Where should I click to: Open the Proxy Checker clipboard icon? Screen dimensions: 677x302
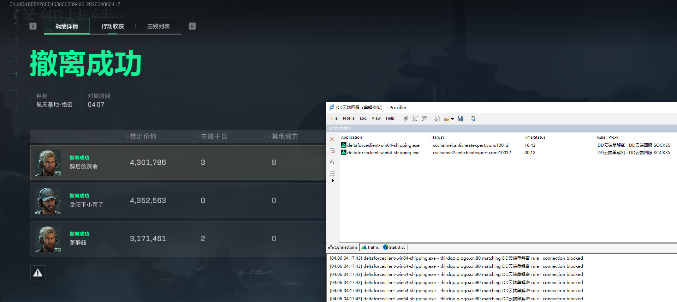point(473,119)
